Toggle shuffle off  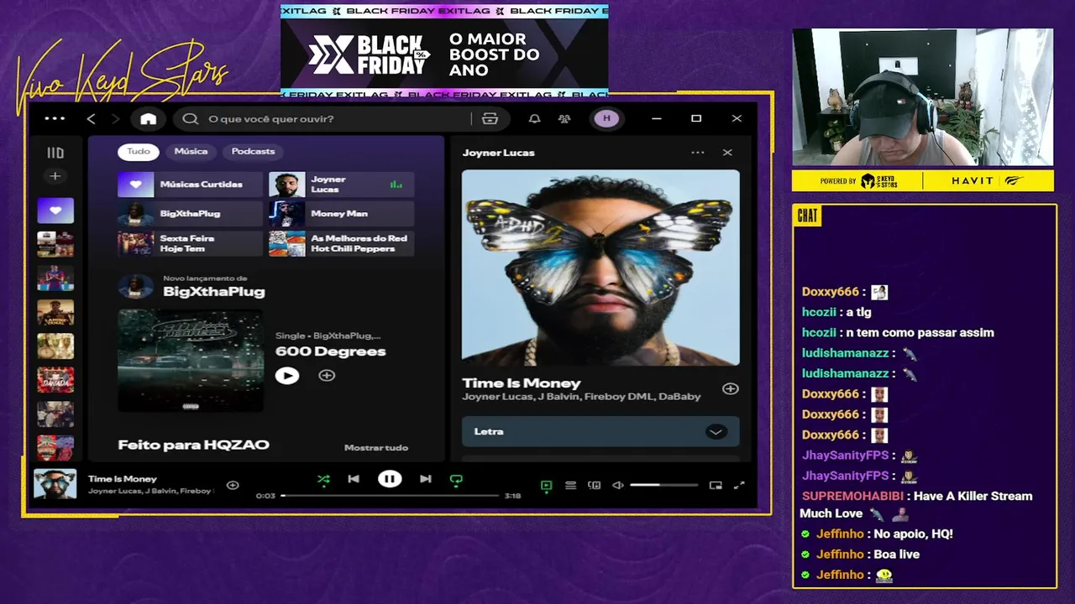pyautogui.click(x=323, y=479)
